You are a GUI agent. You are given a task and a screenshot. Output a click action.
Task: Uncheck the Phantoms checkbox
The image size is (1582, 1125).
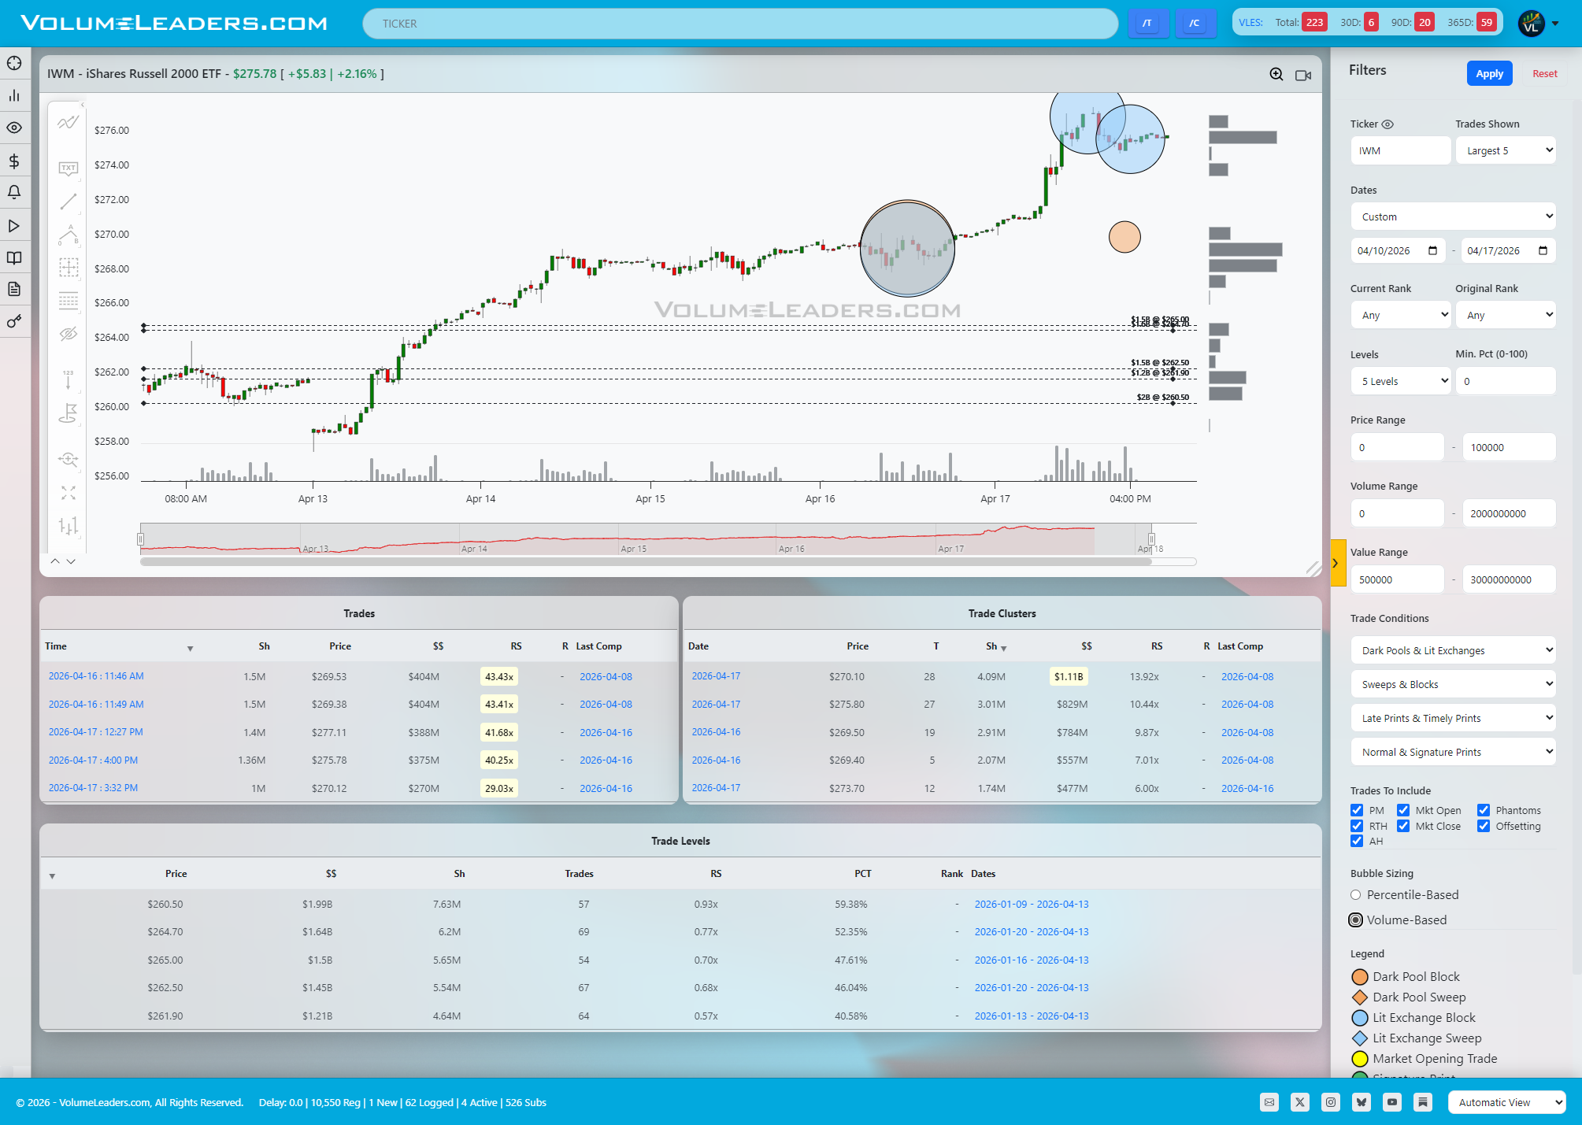coord(1484,810)
